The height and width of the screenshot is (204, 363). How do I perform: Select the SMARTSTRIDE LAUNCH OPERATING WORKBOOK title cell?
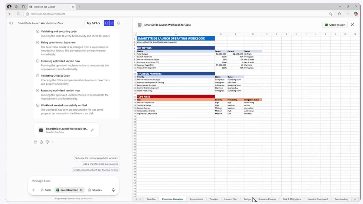(x=176, y=38)
